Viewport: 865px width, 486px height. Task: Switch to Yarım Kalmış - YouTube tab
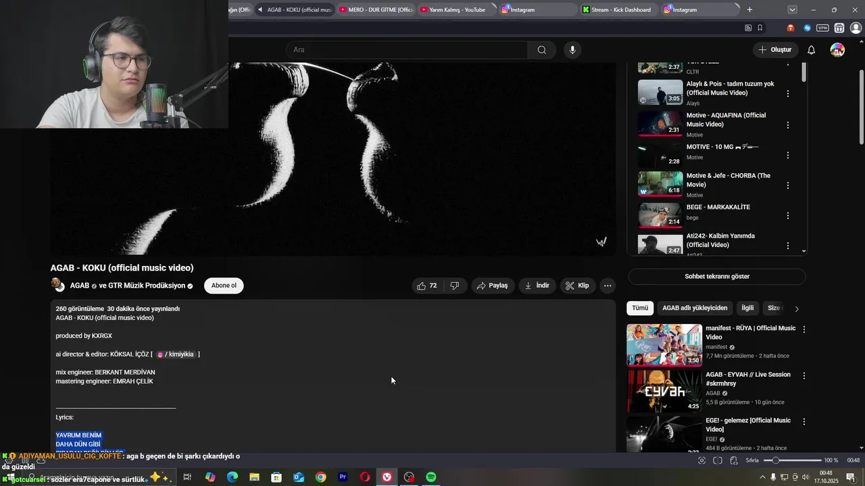pos(457,9)
